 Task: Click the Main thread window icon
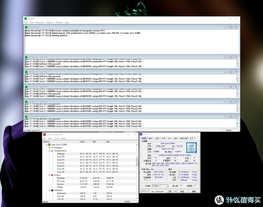pos(26,27)
